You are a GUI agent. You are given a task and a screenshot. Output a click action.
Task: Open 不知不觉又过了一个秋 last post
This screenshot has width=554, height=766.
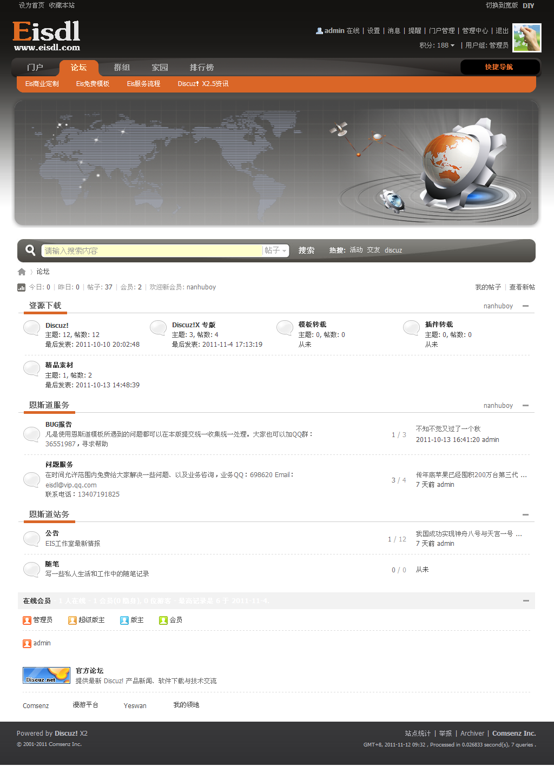448,429
